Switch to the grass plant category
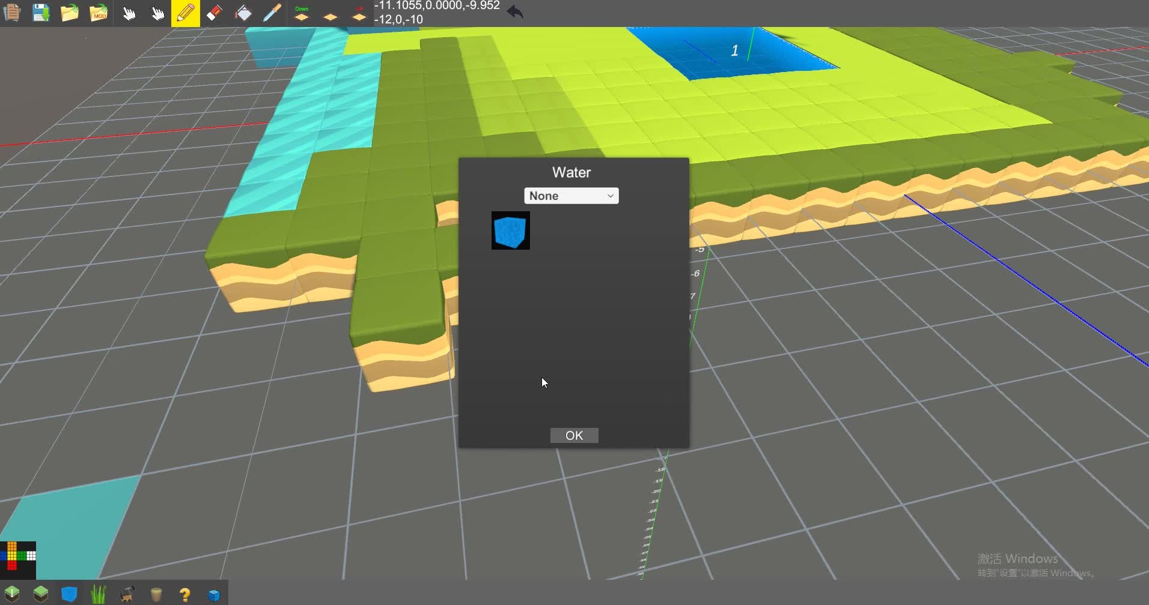The height and width of the screenshot is (605, 1149). click(x=99, y=594)
